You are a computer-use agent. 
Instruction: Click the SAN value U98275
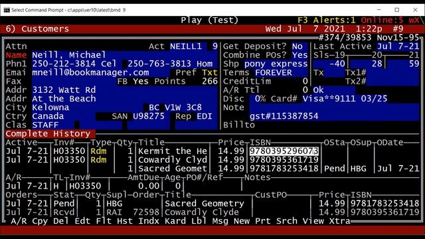149,116
